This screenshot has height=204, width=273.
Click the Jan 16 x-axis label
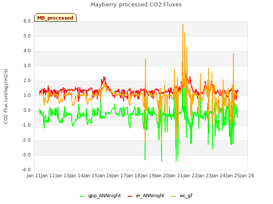point(105,176)
